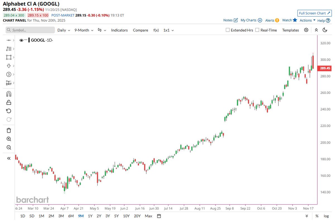Select the 3M range
This screenshot has width=335, height=221.
pos(61,216)
